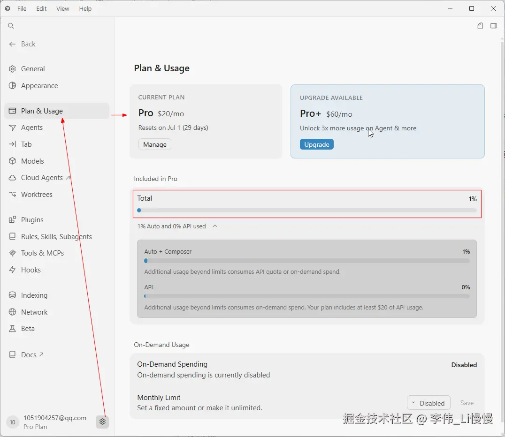This screenshot has height=437, width=505.
Task: Click the Pro Plan label under email
Action: click(35, 427)
